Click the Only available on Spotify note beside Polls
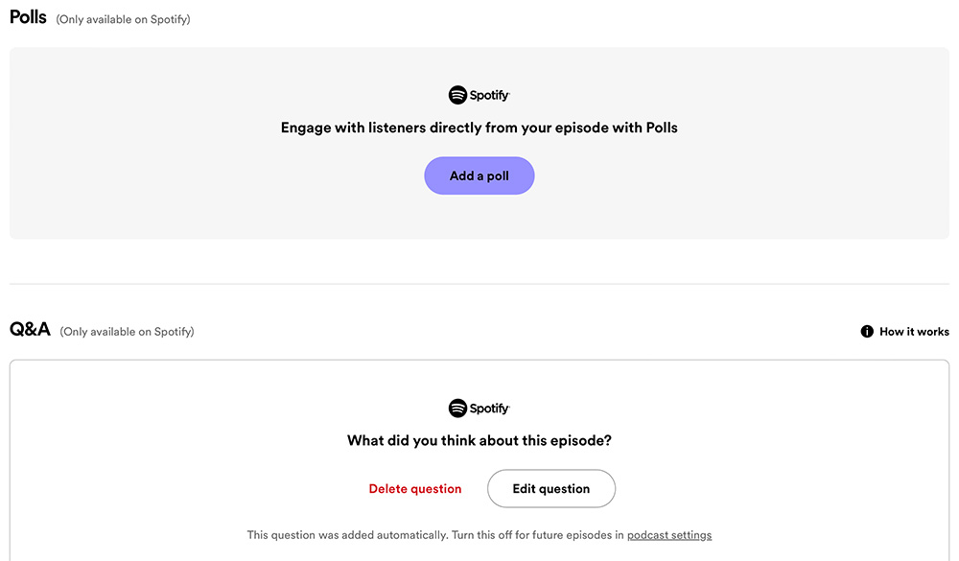Screen dimensions: 959x561 point(123,19)
